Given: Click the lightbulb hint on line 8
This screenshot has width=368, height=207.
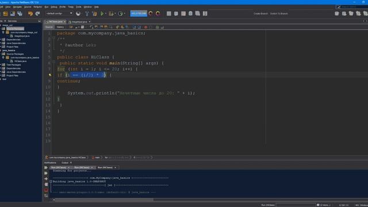Looking at the screenshot, I should point(50,75).
